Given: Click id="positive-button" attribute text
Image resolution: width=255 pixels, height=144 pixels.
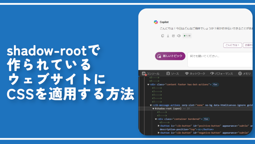Looking at the screenshot, I should pos(207,126).
